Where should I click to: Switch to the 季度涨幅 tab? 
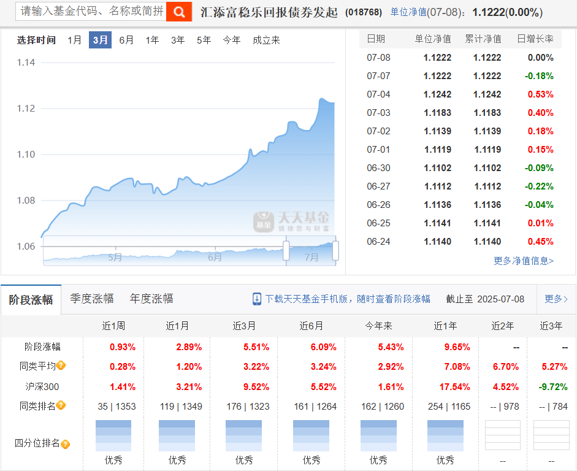91,299
